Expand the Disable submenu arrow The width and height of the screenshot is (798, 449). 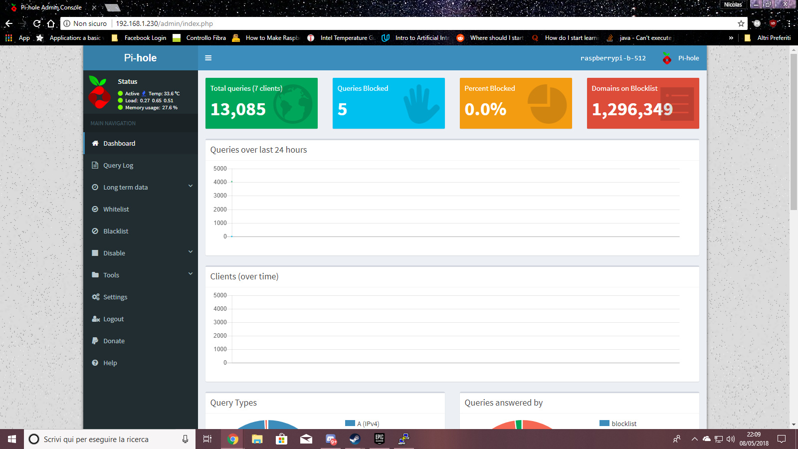click(191, 252)
